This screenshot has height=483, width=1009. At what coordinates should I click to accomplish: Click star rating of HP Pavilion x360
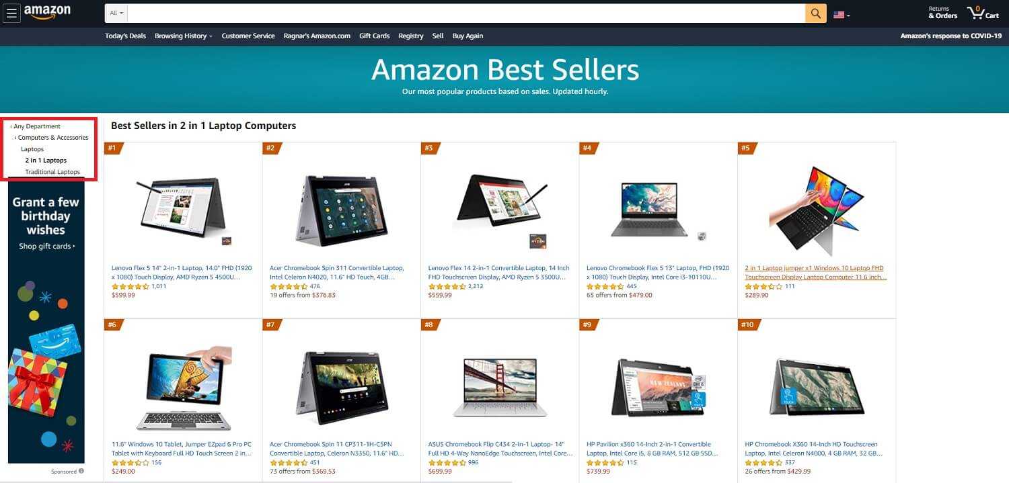(x=605, y=463)
